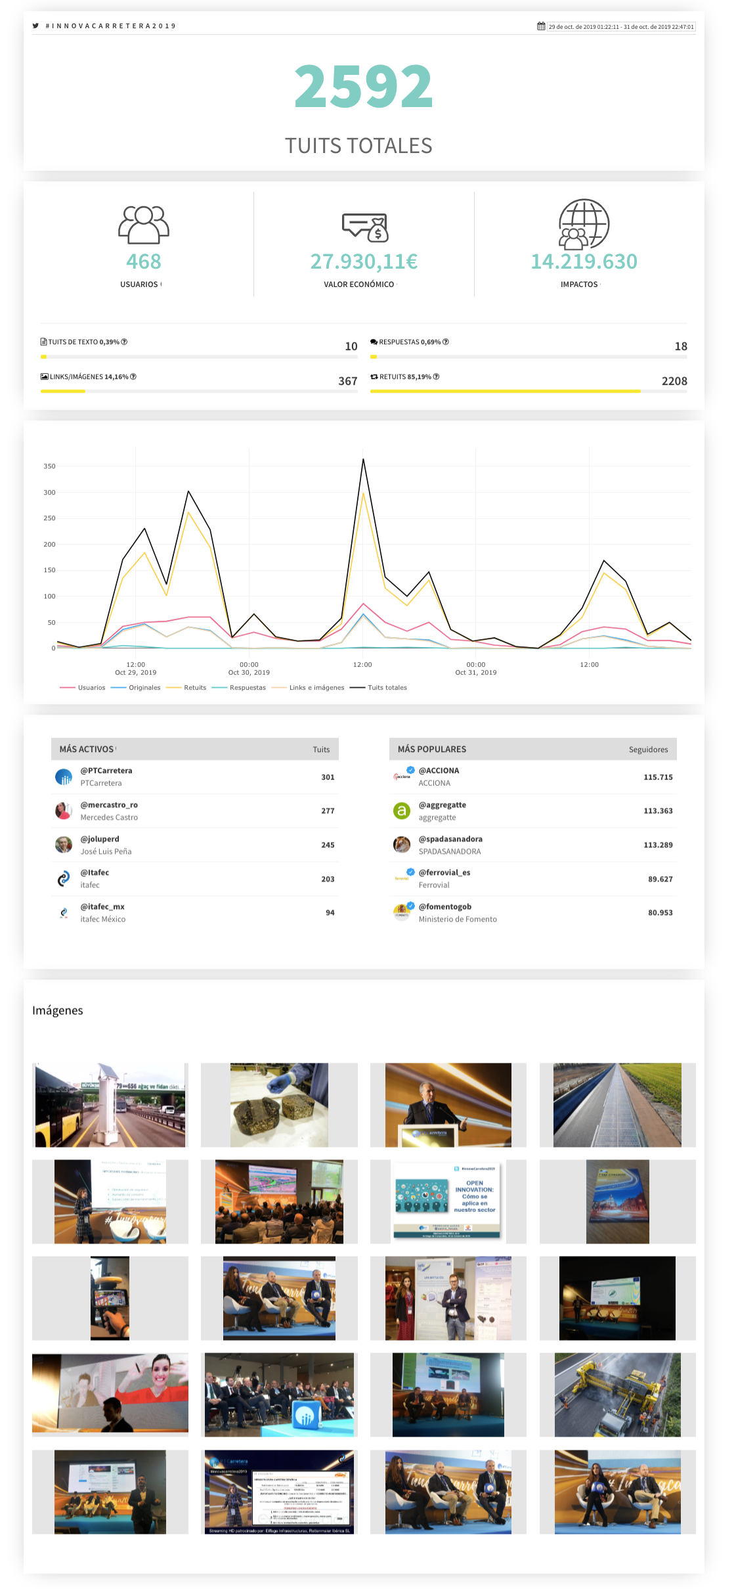Click the Ferrovial logo avatar

[x=402, y=878]
